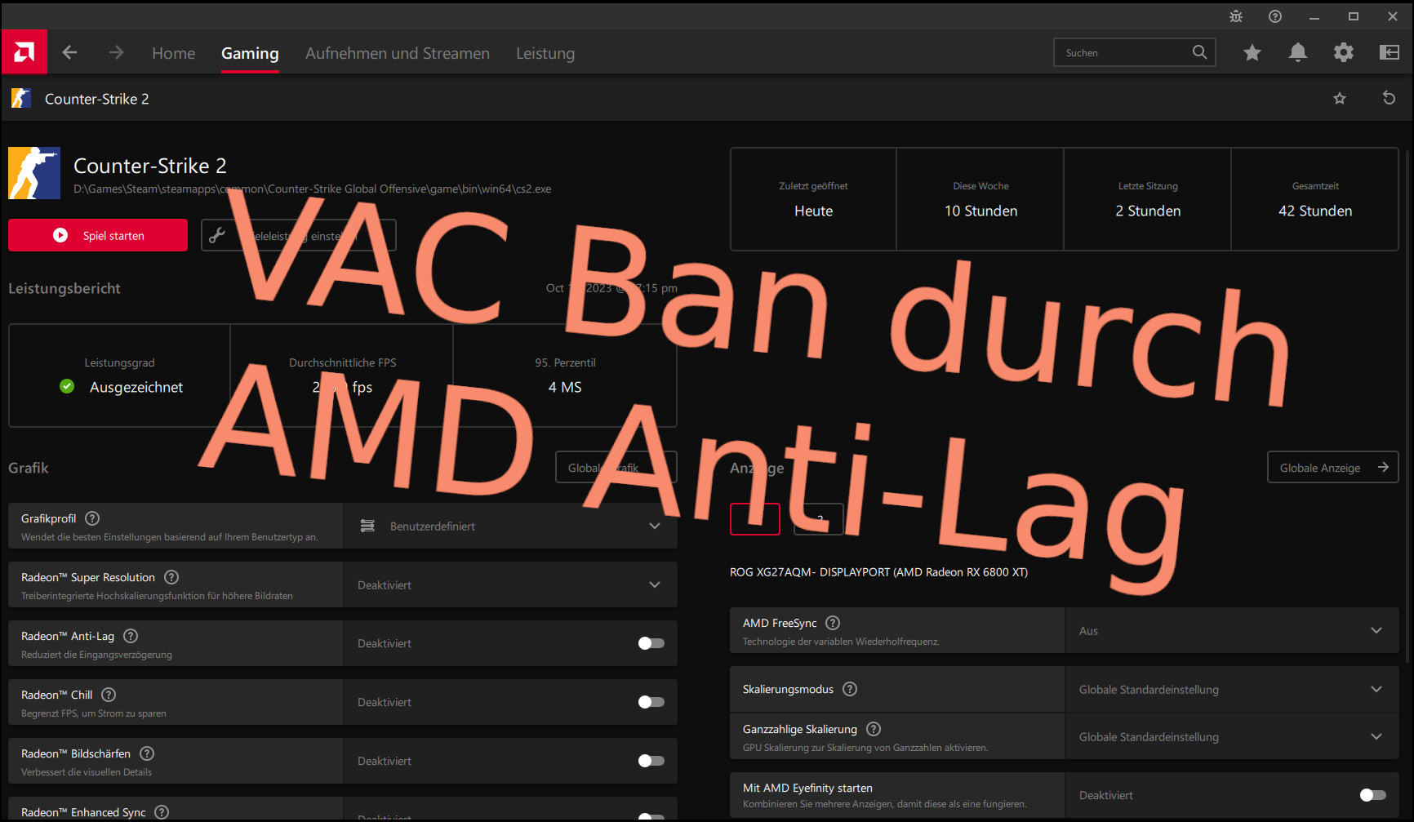
Task: Select display 1 red box
Action: [755, 519]
